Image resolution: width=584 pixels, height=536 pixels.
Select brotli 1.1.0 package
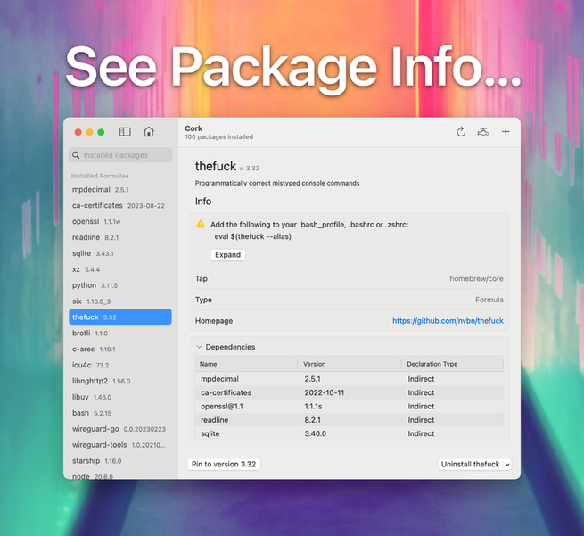pyautogui.click(x=120, y=334)
